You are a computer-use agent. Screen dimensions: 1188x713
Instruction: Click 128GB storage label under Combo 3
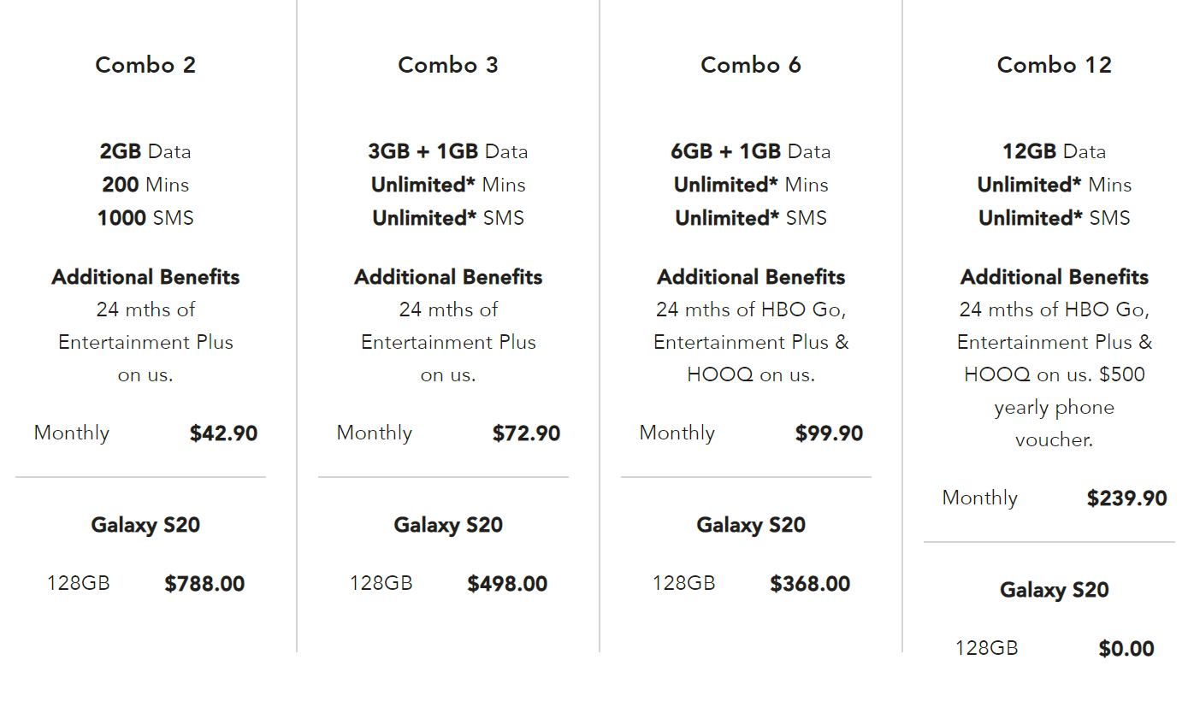click(381, 583)
